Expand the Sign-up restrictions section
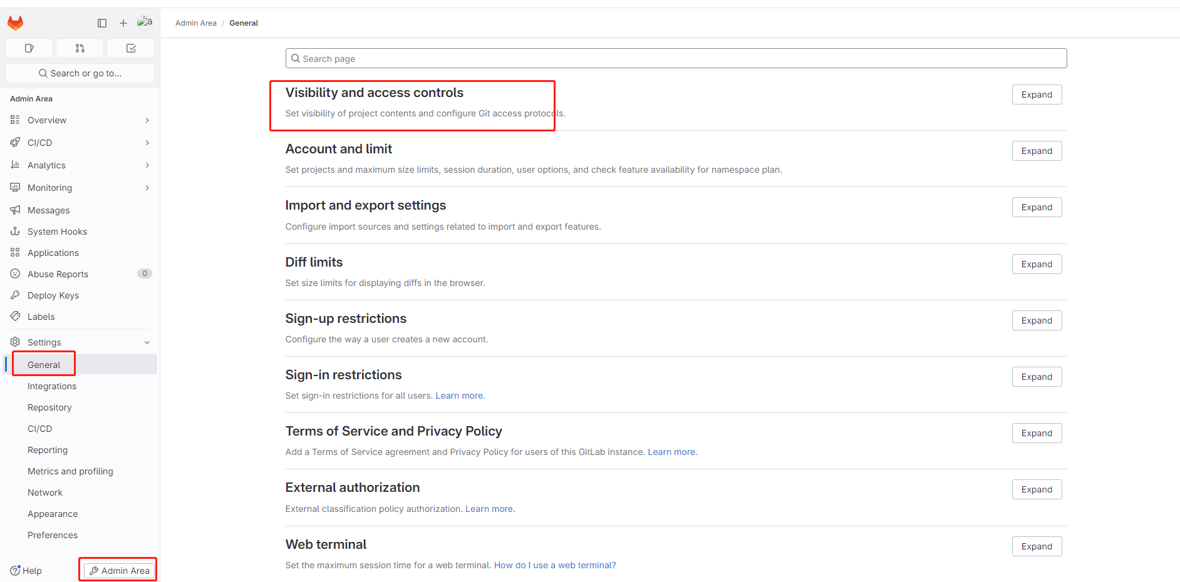1180x582 pixels. click(1037, 320)
